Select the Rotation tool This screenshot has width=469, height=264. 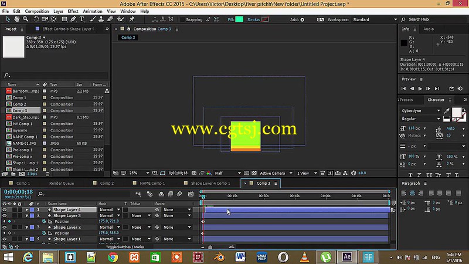pos(36,19)
